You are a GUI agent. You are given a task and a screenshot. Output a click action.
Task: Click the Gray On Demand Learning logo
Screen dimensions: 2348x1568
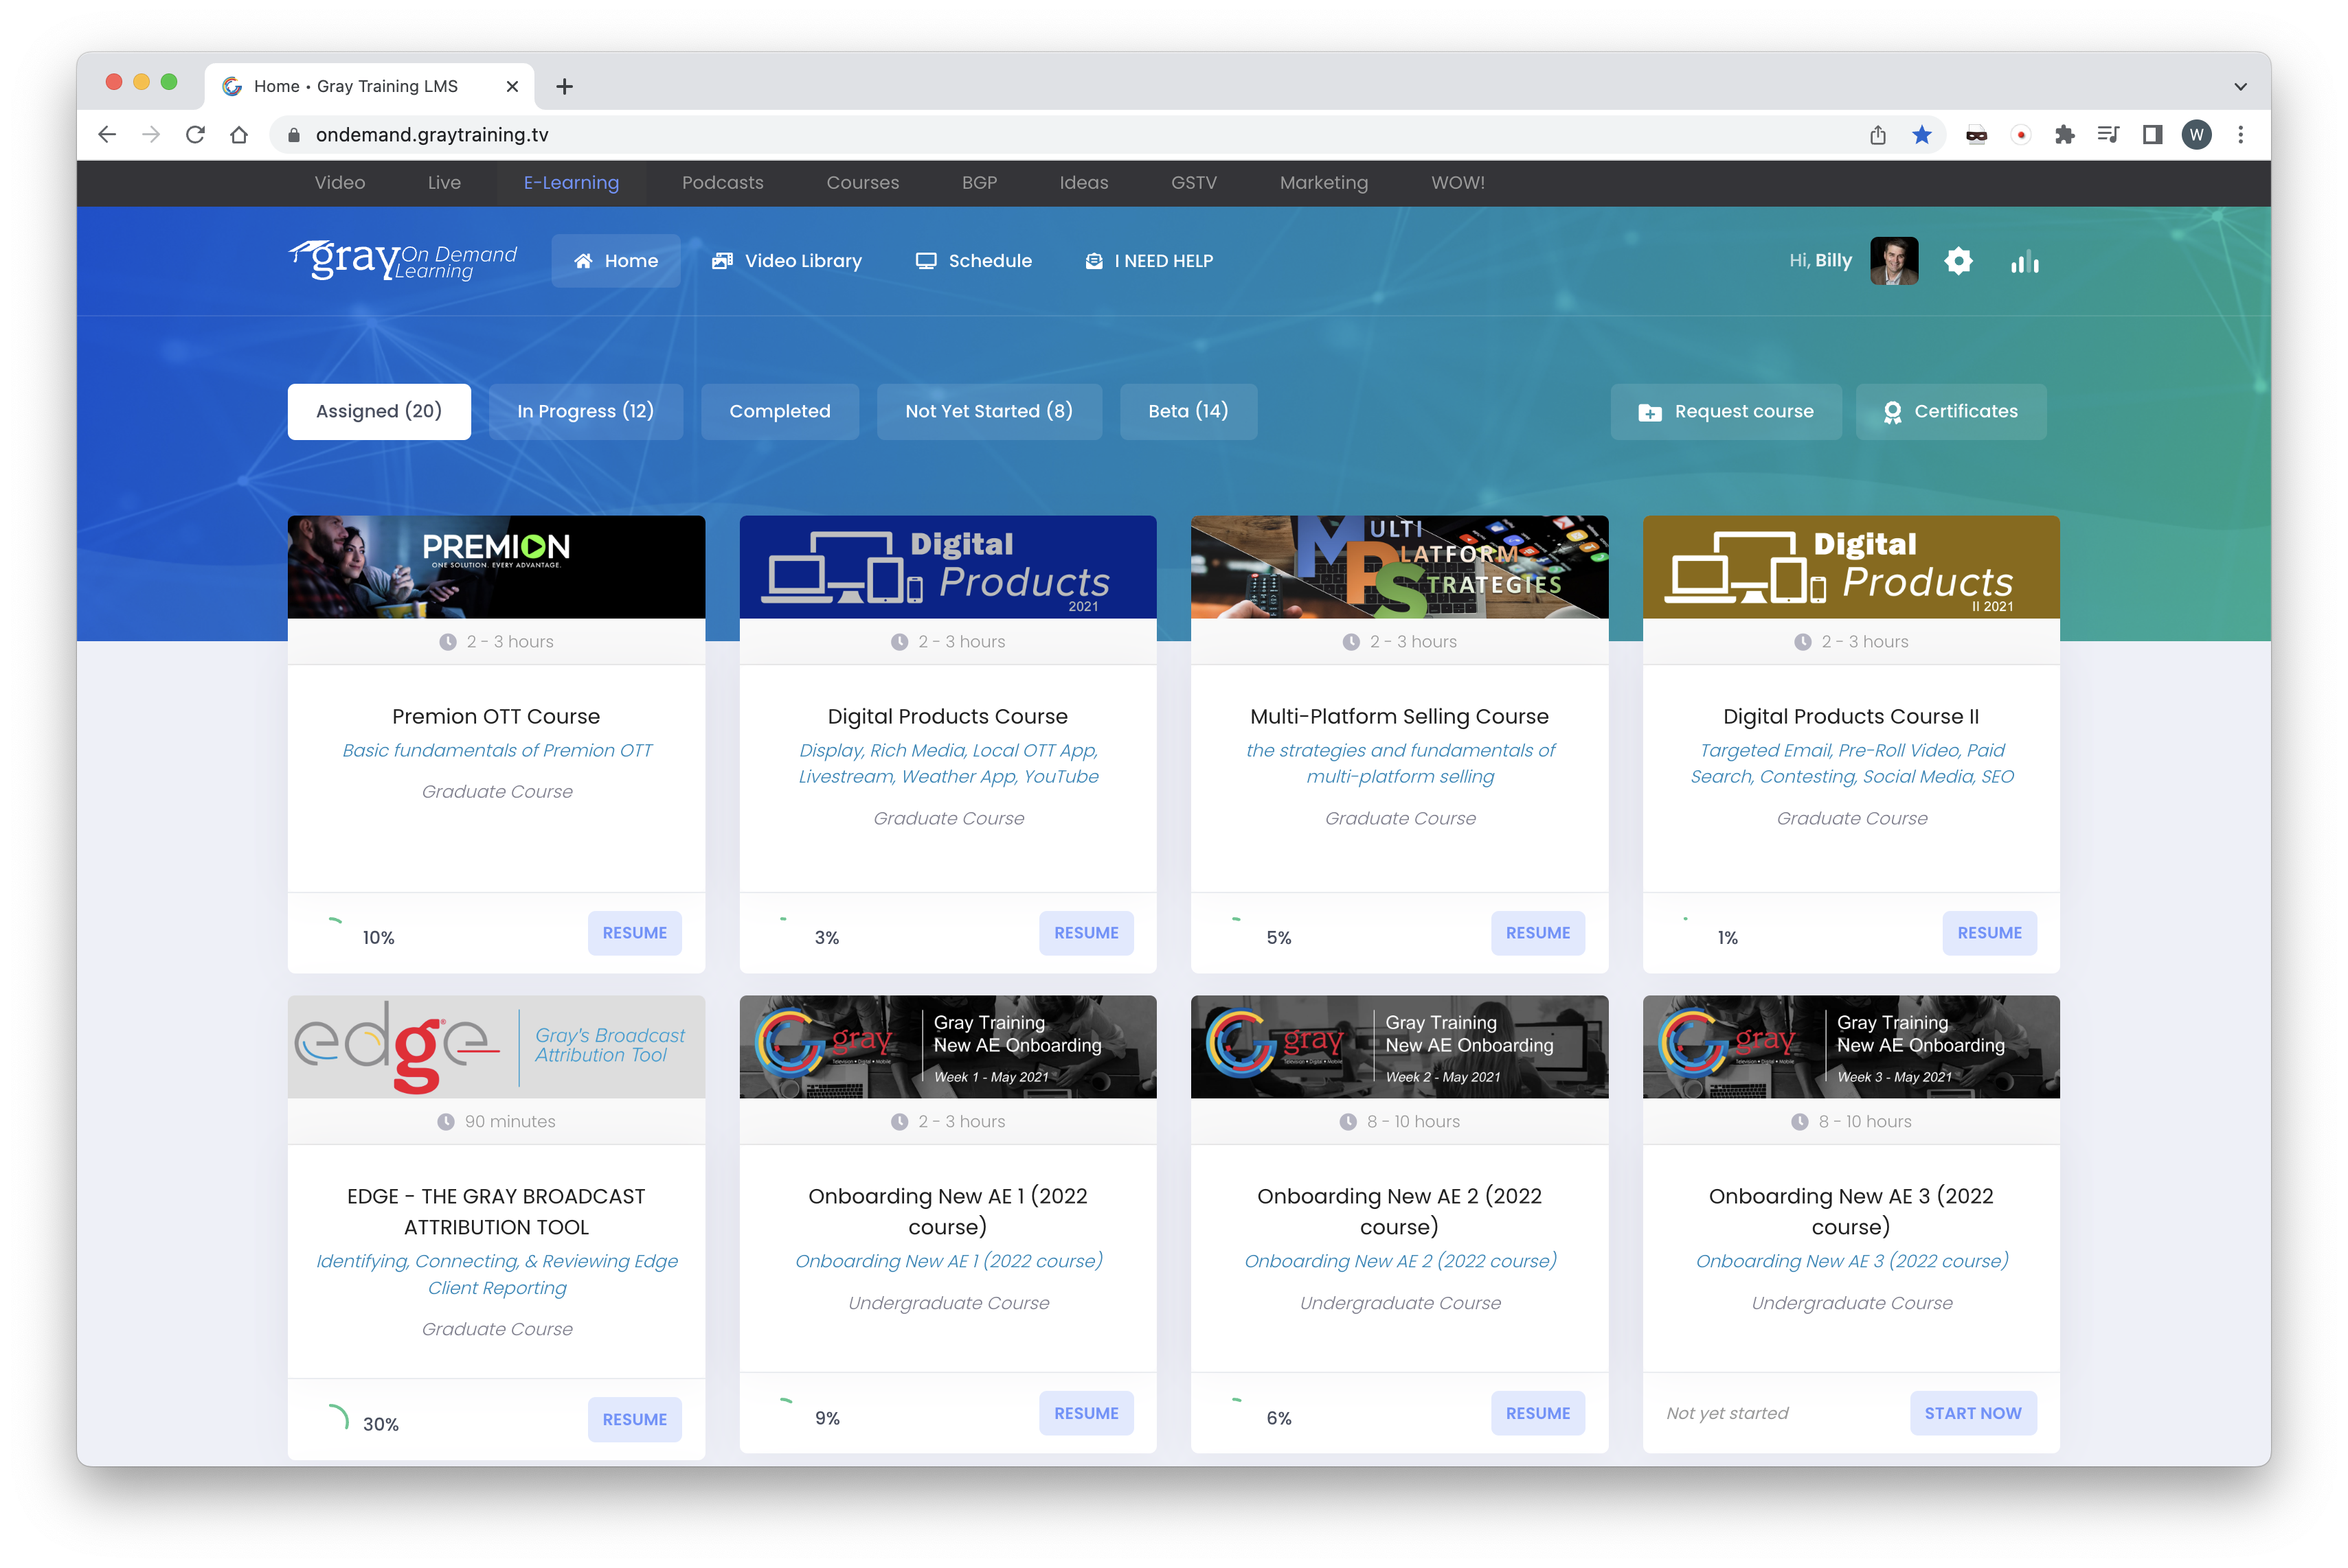(403, 260)
